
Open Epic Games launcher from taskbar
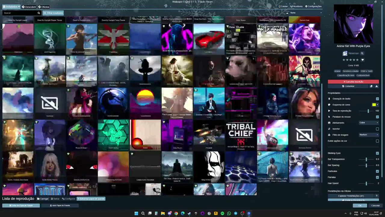[x=196, y=213]
